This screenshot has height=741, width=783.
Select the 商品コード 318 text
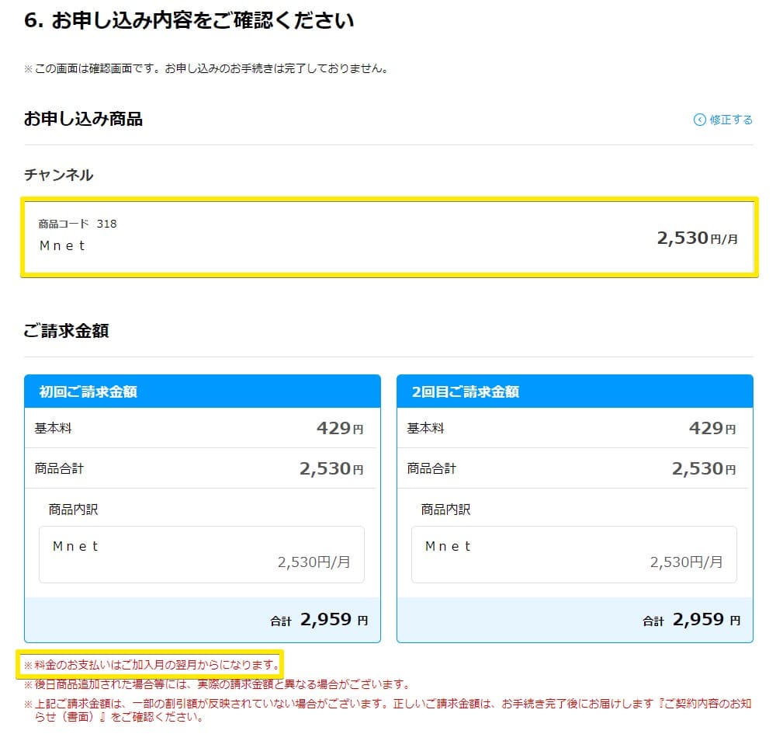click(x=78, y=224)
